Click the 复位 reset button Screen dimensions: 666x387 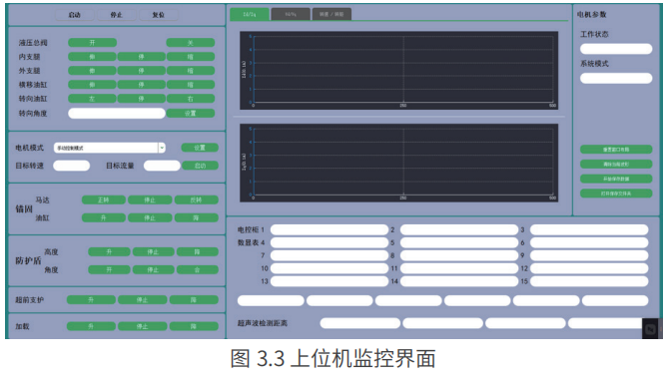click(x=159, y=15)
